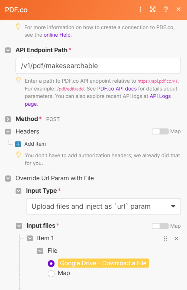Click the expand to fullscreen icon
Image resolution: width=187 pixels, height=290 pixels.
click(153, 9)
